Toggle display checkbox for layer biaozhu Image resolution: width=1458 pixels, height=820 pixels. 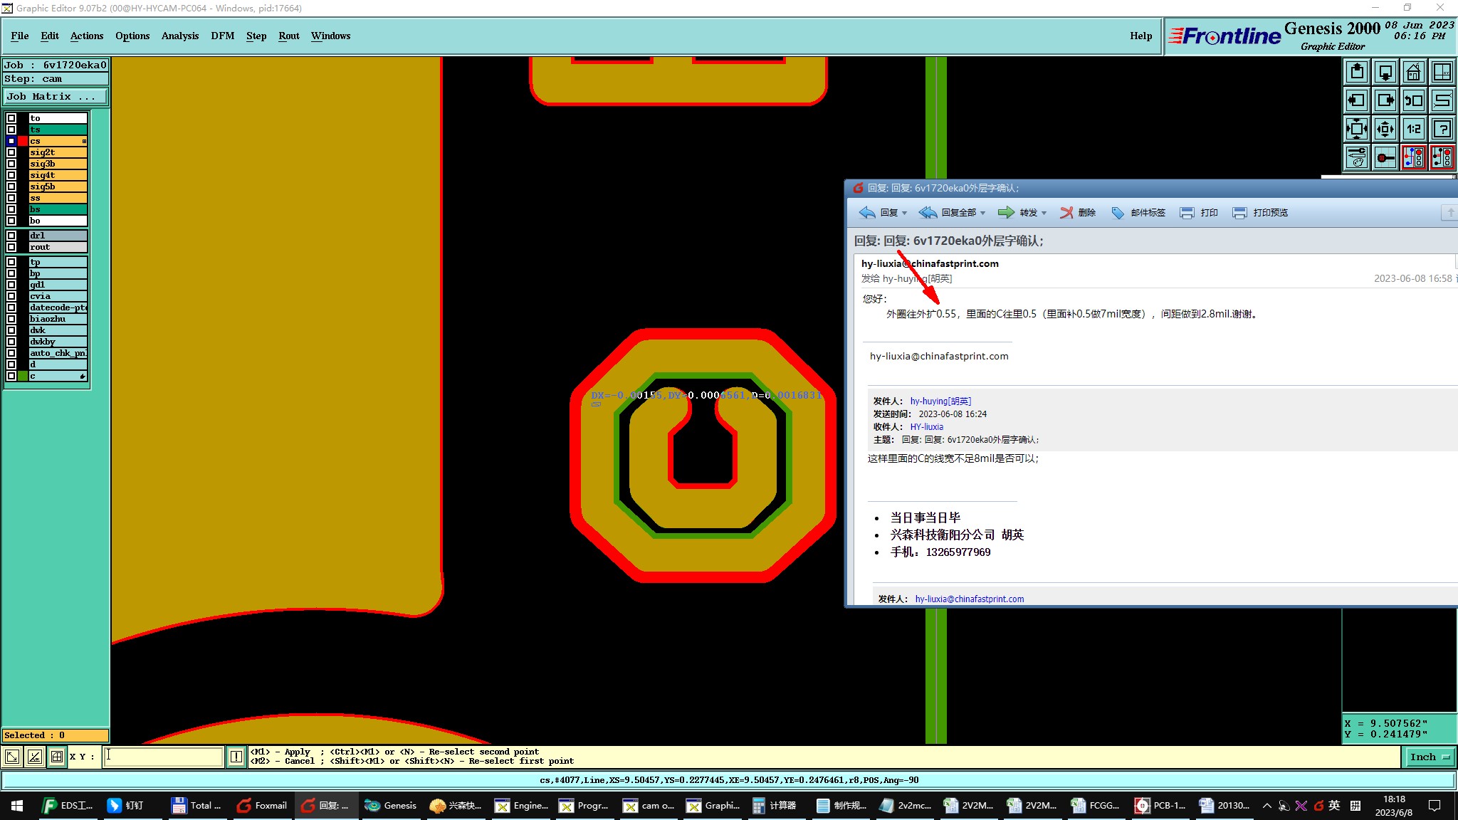click(11, 319)
